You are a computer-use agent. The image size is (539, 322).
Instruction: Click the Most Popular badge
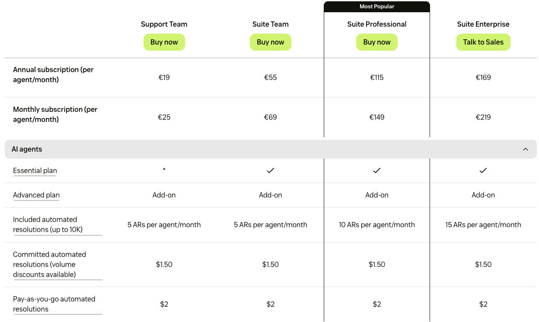coord(377,7)
